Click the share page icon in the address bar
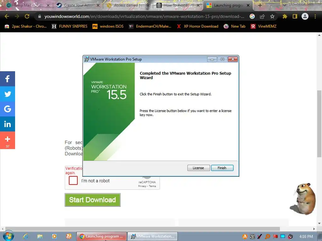Viewport: 322px width, 241px height. [x=262, y=16]
